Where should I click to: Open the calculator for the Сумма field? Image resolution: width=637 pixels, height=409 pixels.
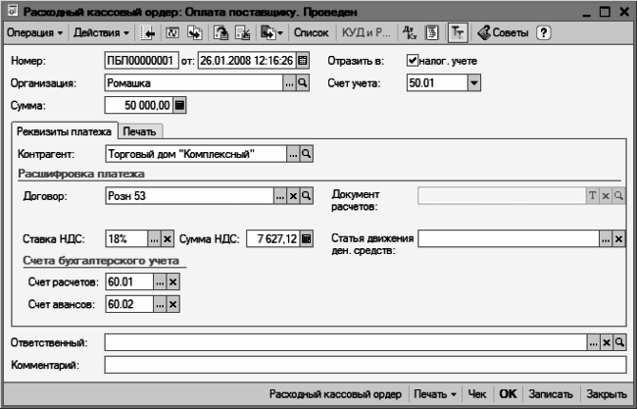tap(179, 105)
